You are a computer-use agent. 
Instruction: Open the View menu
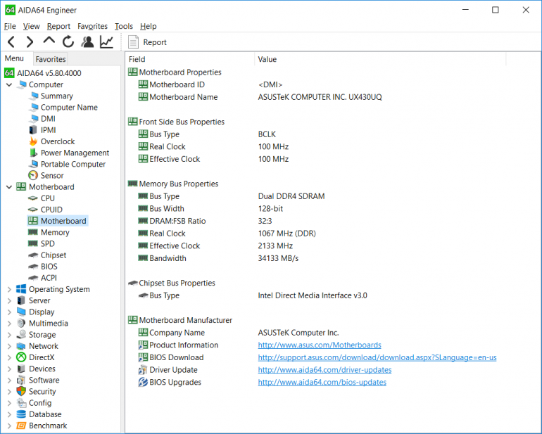(x=31, y=26)
